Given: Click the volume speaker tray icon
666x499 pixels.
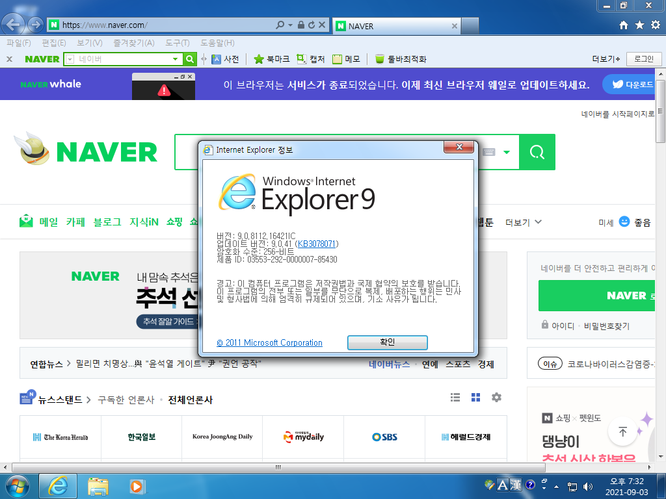Looking at the screenshot, I should (x=588, y=486).
